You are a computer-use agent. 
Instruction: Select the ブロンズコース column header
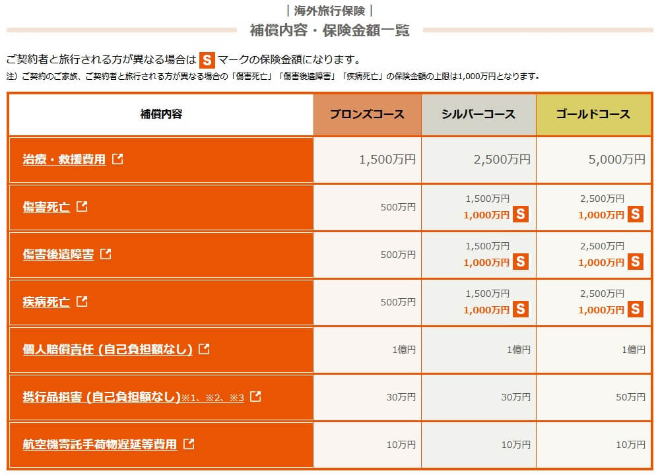coord(367,115)
